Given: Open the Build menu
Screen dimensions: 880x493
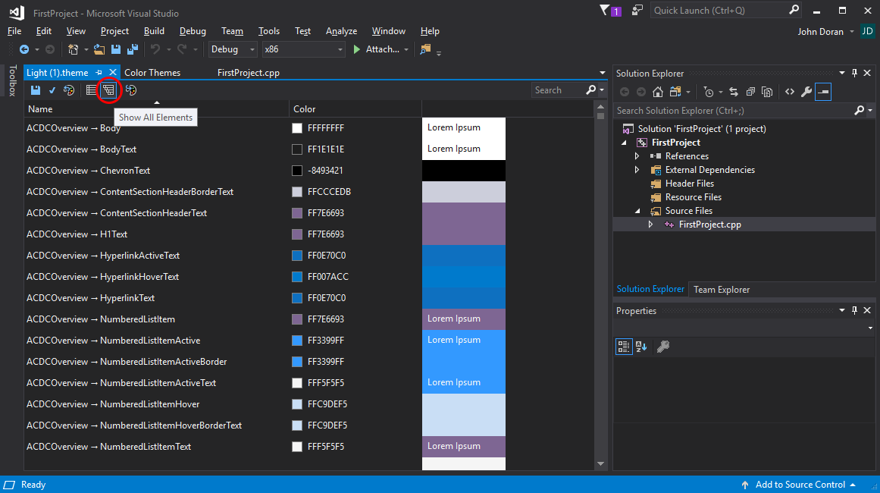Looking at the screenshot, I should point(154,31).
